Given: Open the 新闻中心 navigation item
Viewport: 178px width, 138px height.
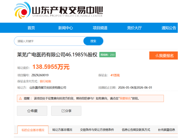Looking at the screenshot, I should coord(65,28).
